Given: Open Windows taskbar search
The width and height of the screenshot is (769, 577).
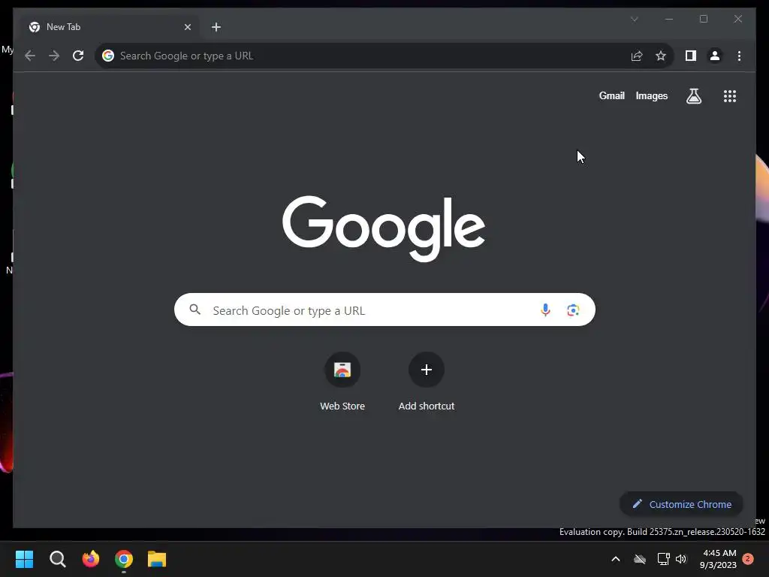Looking at the screenshot, I should coord(57,559).
